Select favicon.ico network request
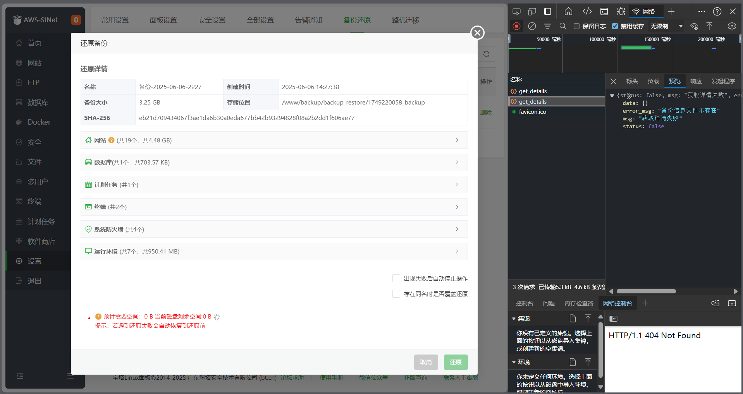 (557, 112)
